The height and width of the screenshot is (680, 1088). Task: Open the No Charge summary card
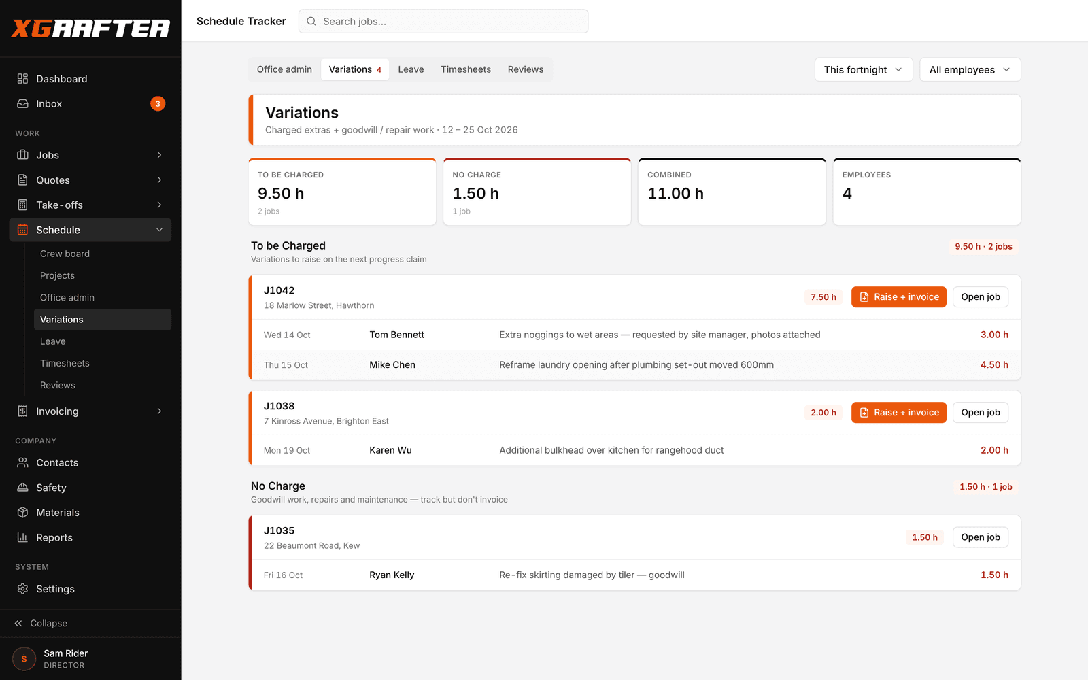coord(537,192)
